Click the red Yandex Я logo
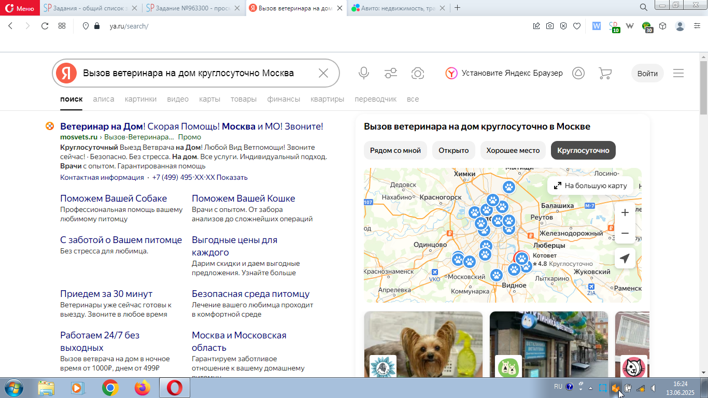This screenshot has height=398, width=708. 66,73
